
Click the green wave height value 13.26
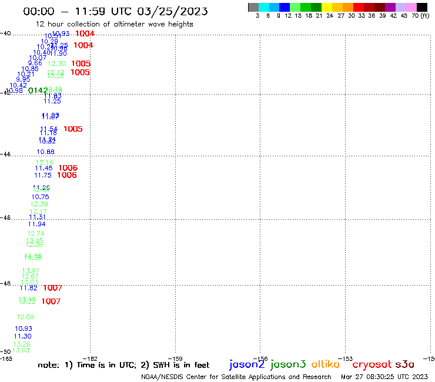coord(22,344)
